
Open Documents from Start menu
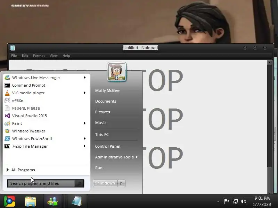[106, 101]
